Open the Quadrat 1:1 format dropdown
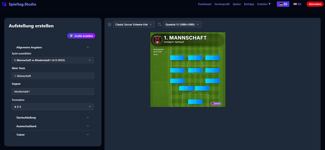This screenshot has height=150, width=325. point(182,25)
